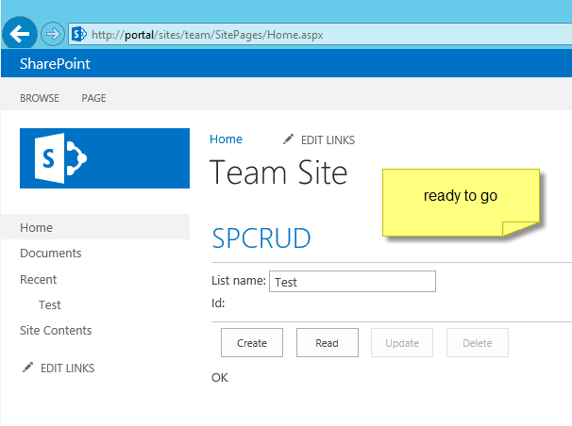Click the yellow ready to go sticky note
Screen dimensions: 572x426
click(x=461, y=203)
